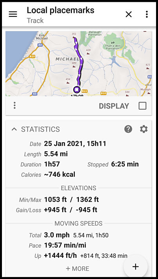Open the three-dot menu beside DISPLAY

click(x=14, y=106)
